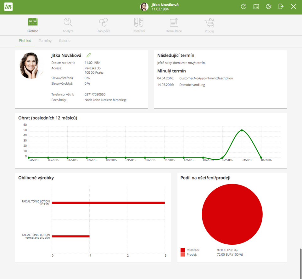Click 0,00 EUR (0 %) value
The height and width of the screenshot is (279, 302).
227,250
